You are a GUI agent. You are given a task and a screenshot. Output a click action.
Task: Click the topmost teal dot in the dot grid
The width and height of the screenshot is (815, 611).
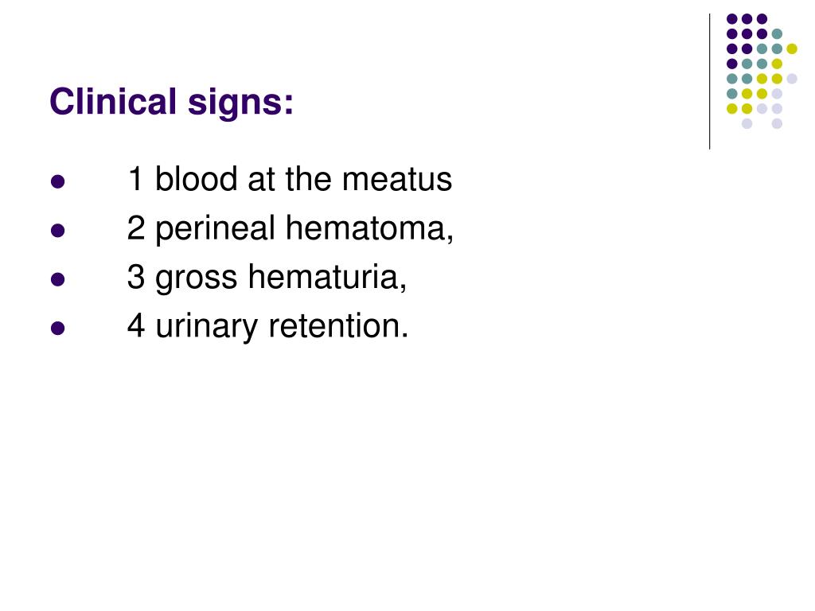point(777,34)
